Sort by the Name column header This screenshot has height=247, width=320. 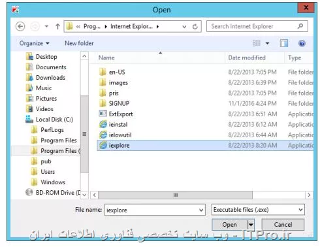pyautogui.click(x=106, y=58)
